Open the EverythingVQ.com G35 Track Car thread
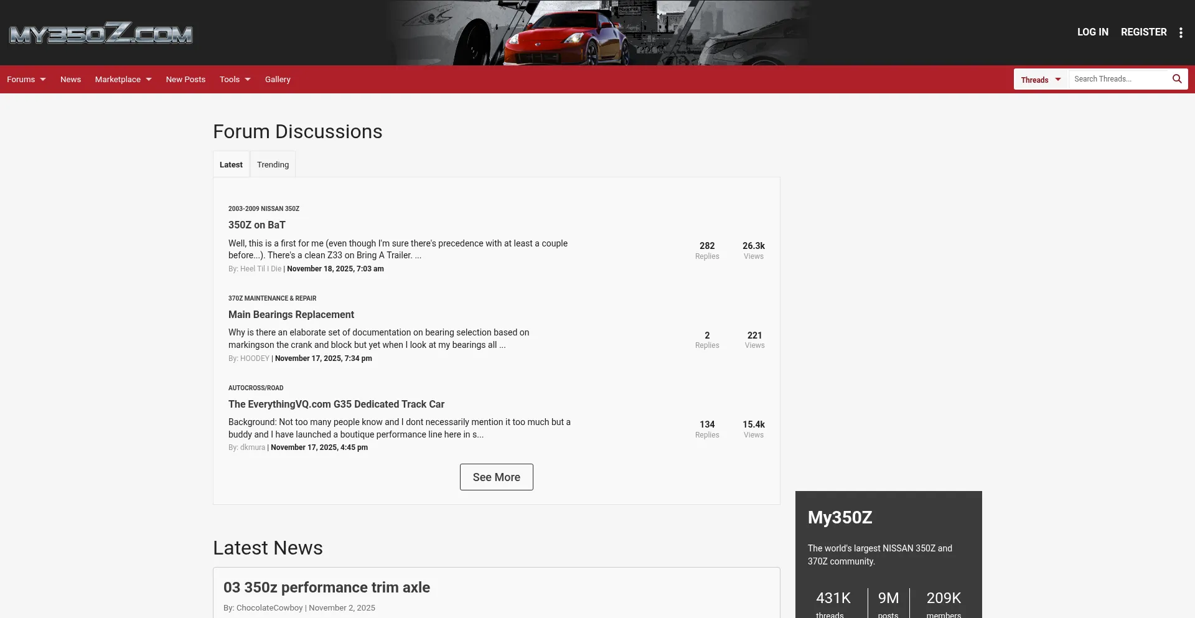Viewport: 1195px width, 618px height. [x=336, y=405]
